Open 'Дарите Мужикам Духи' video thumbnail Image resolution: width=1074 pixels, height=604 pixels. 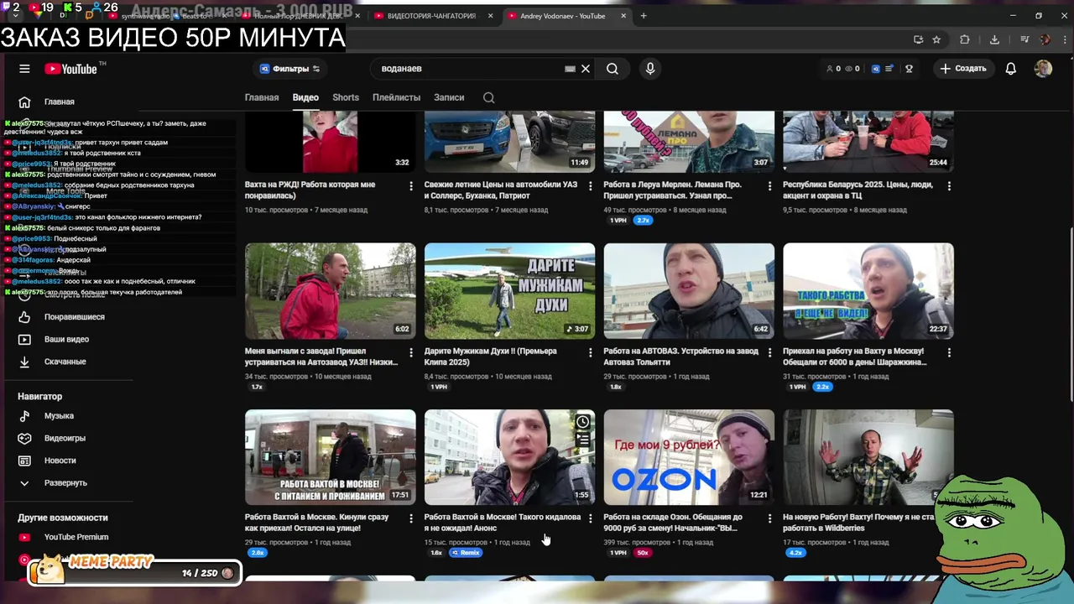click(x=509, y=291)
